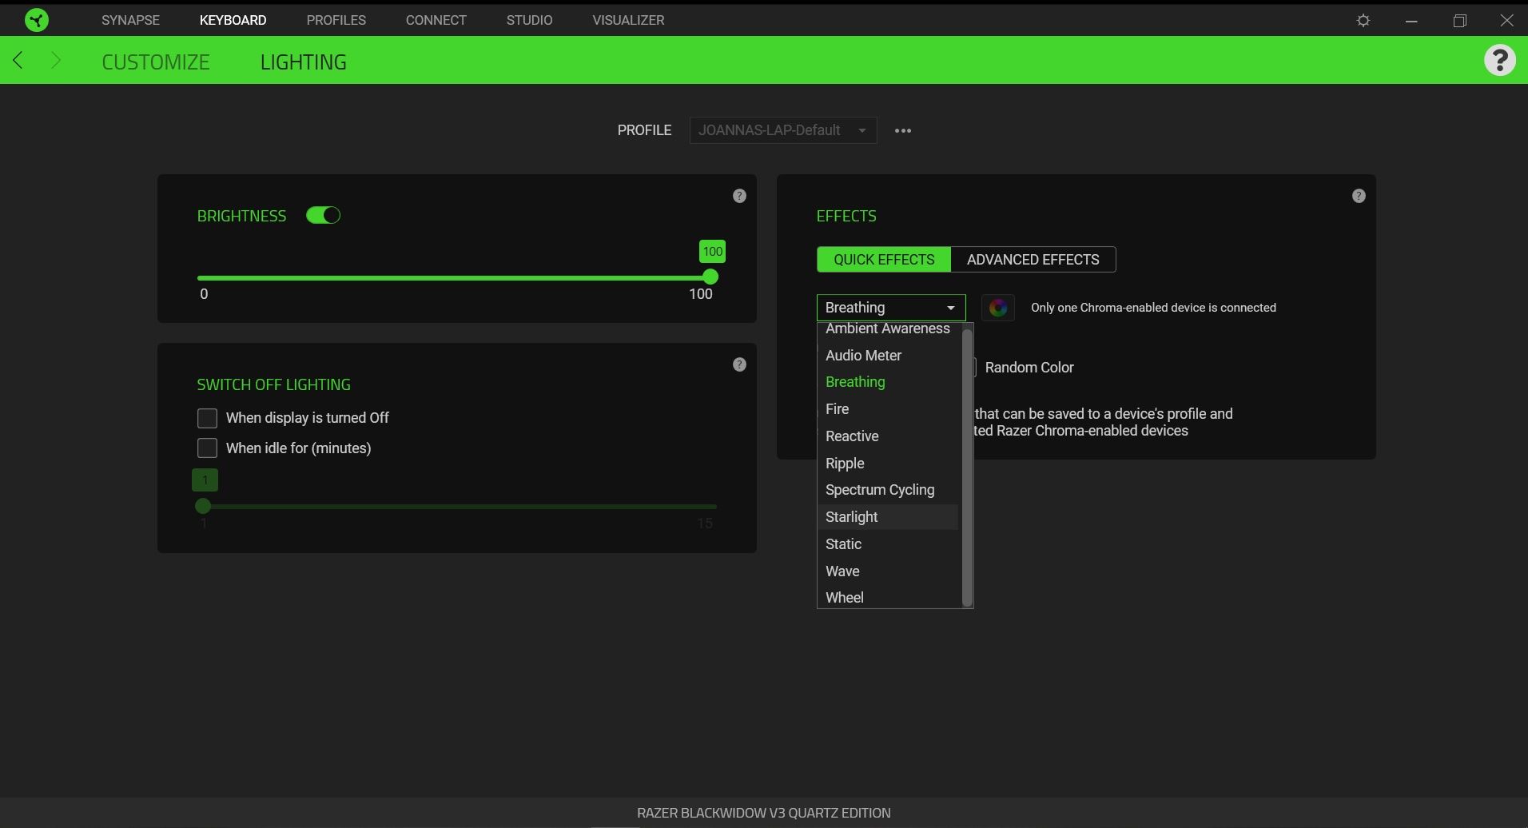Screen dimensions: 1528x828
Task: Select the Ripple effect
Action: point(888,464)
